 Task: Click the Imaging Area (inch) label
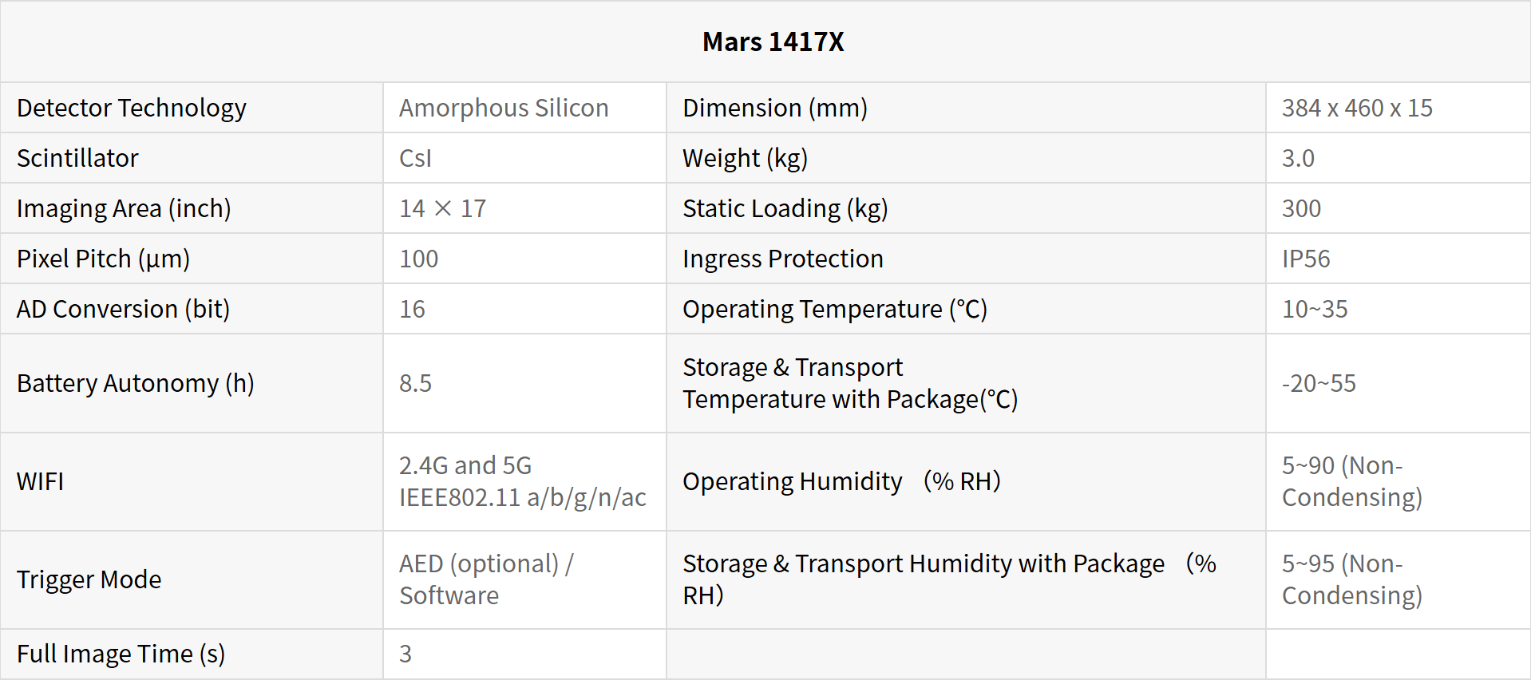click(124, 208)
